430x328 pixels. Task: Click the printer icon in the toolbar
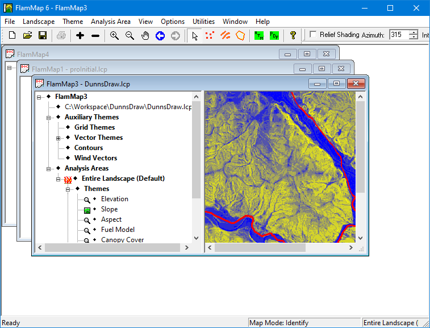click(61, 35)
